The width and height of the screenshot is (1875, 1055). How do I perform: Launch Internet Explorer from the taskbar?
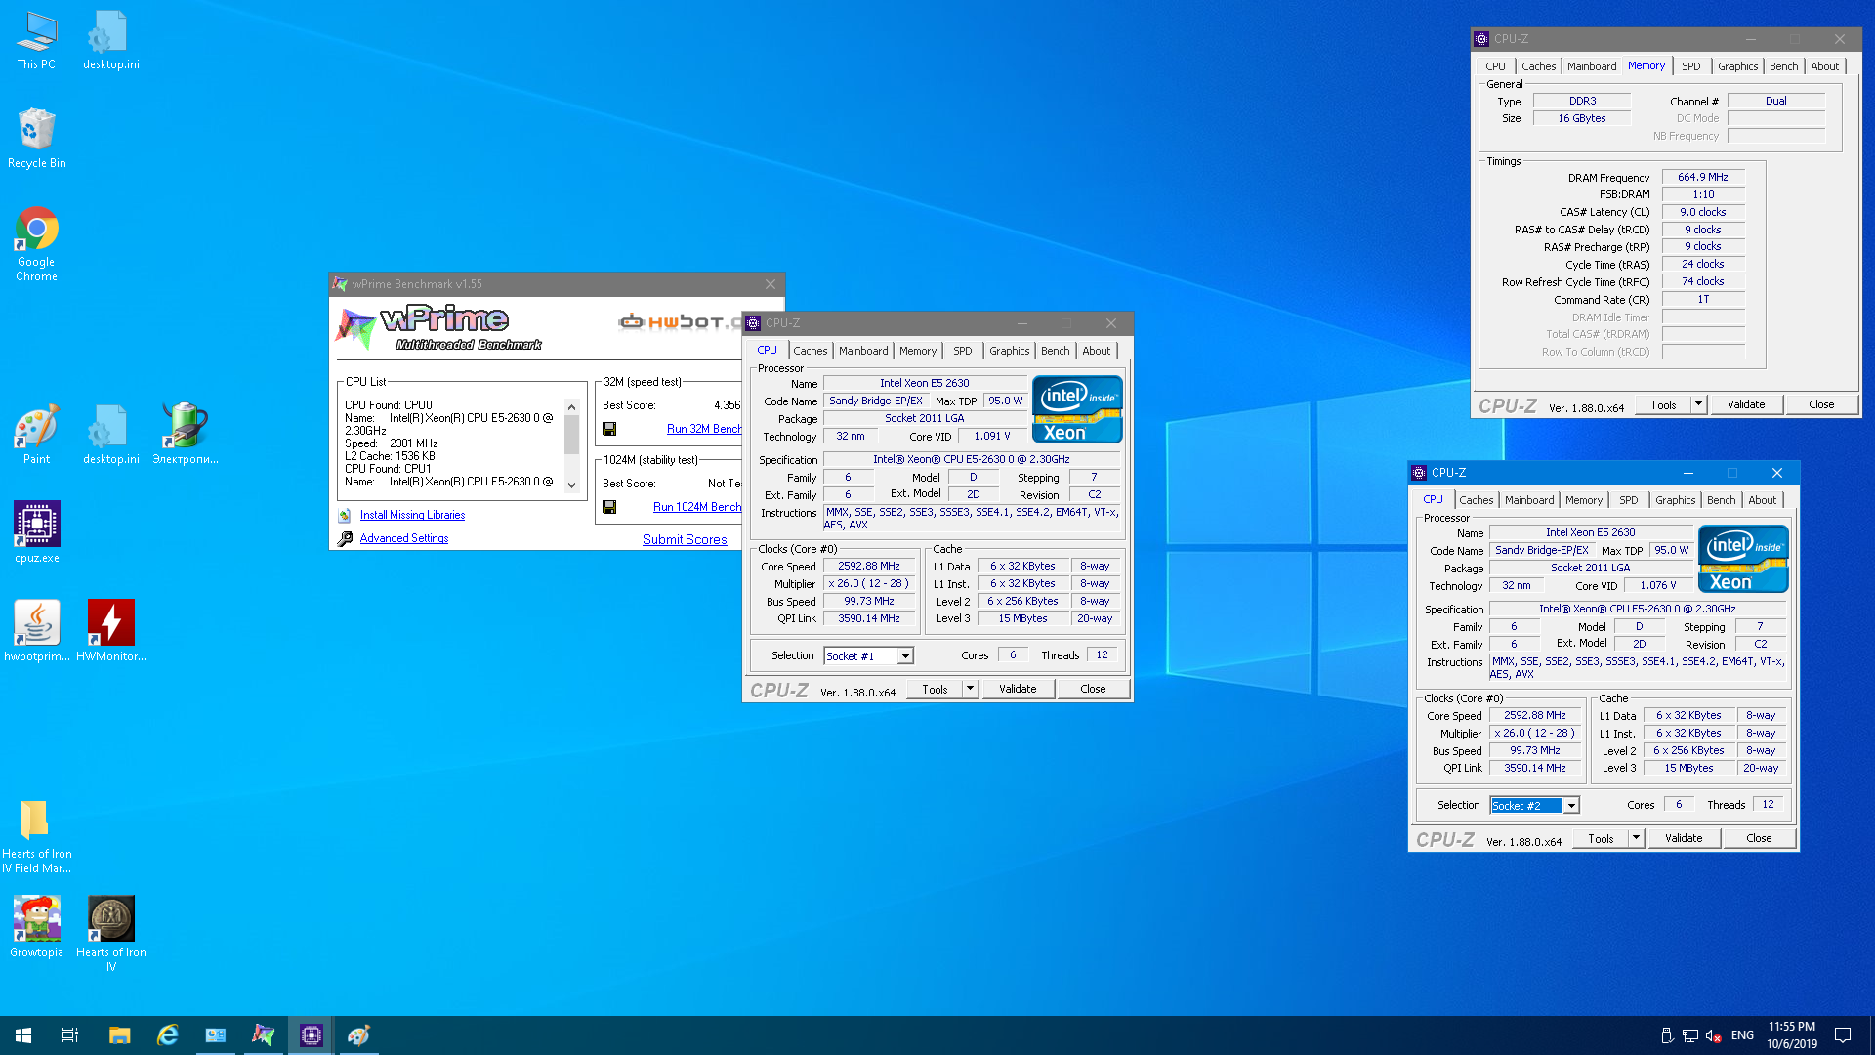click(x=167, y=1035)
